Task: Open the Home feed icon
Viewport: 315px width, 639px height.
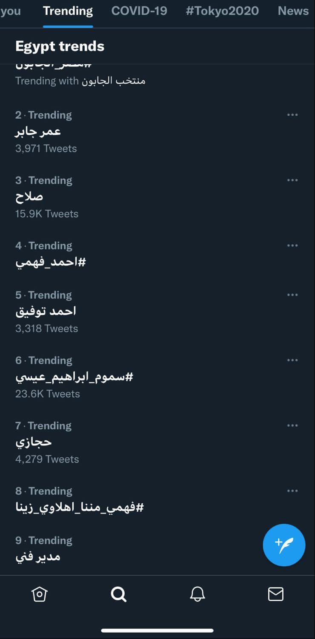Action: [x=39, y=594]
